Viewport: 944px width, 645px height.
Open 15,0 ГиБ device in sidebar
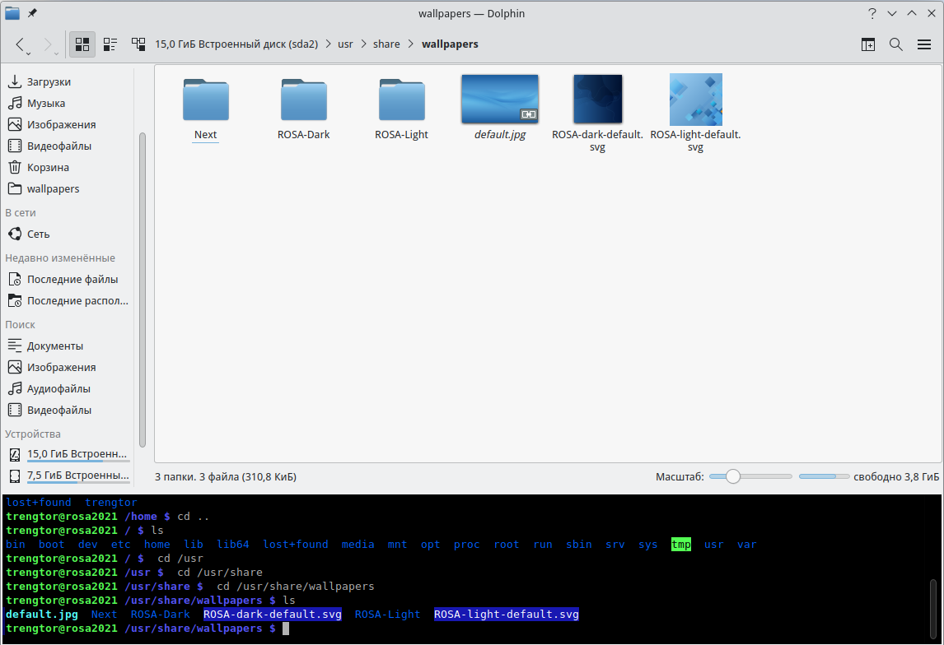68,454
